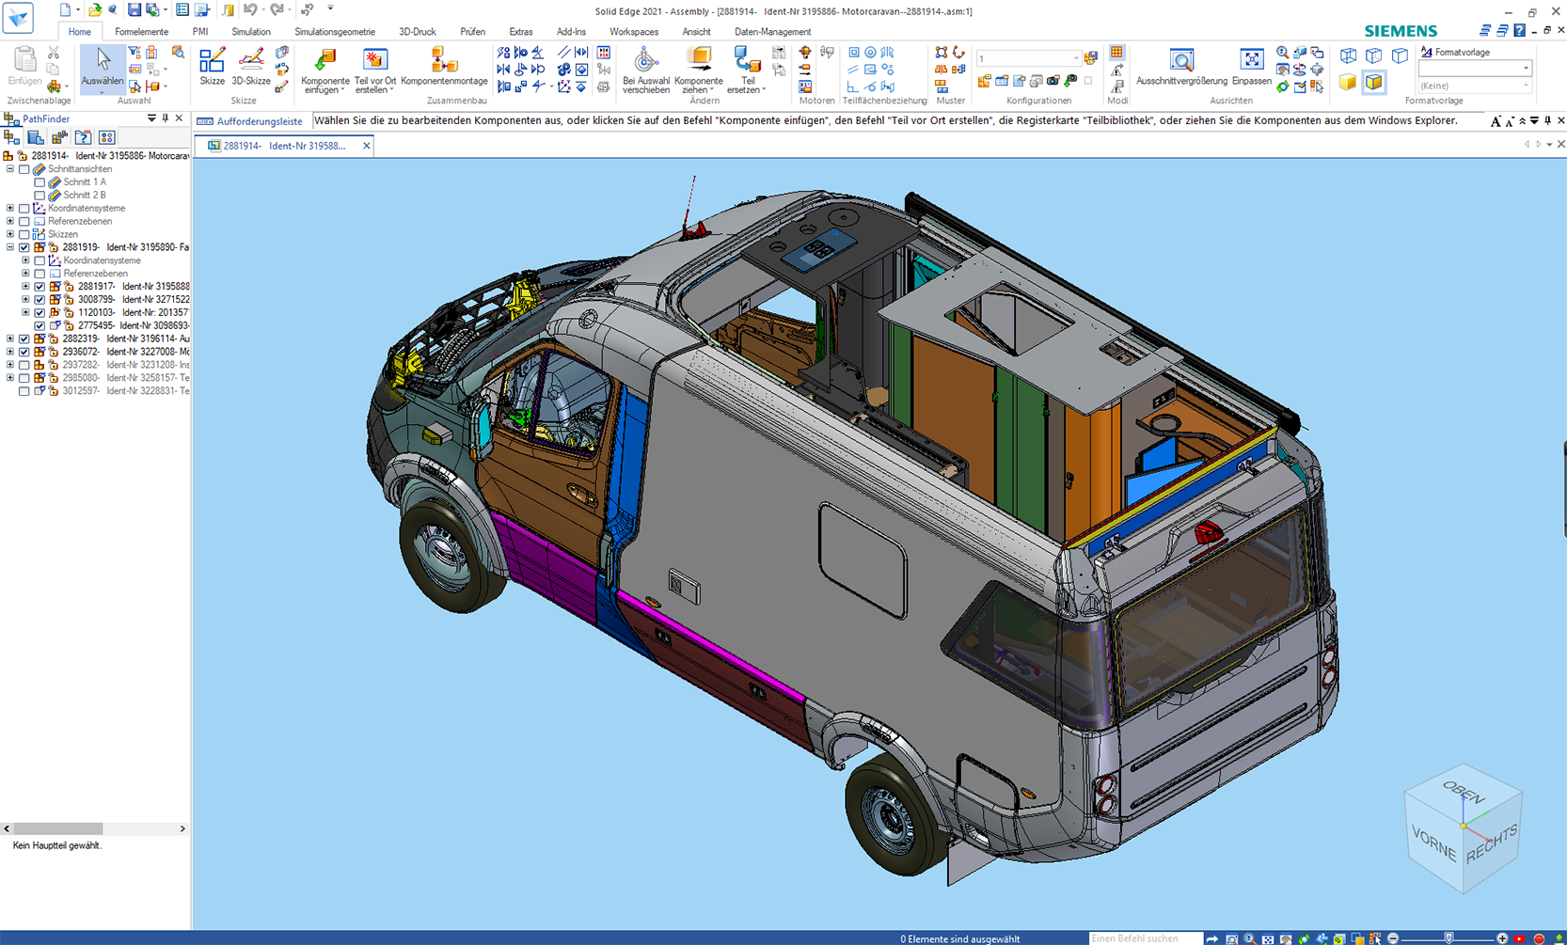Open the Daten-Management tab
The image size is (1567, 945).
(x=772, y=32)
